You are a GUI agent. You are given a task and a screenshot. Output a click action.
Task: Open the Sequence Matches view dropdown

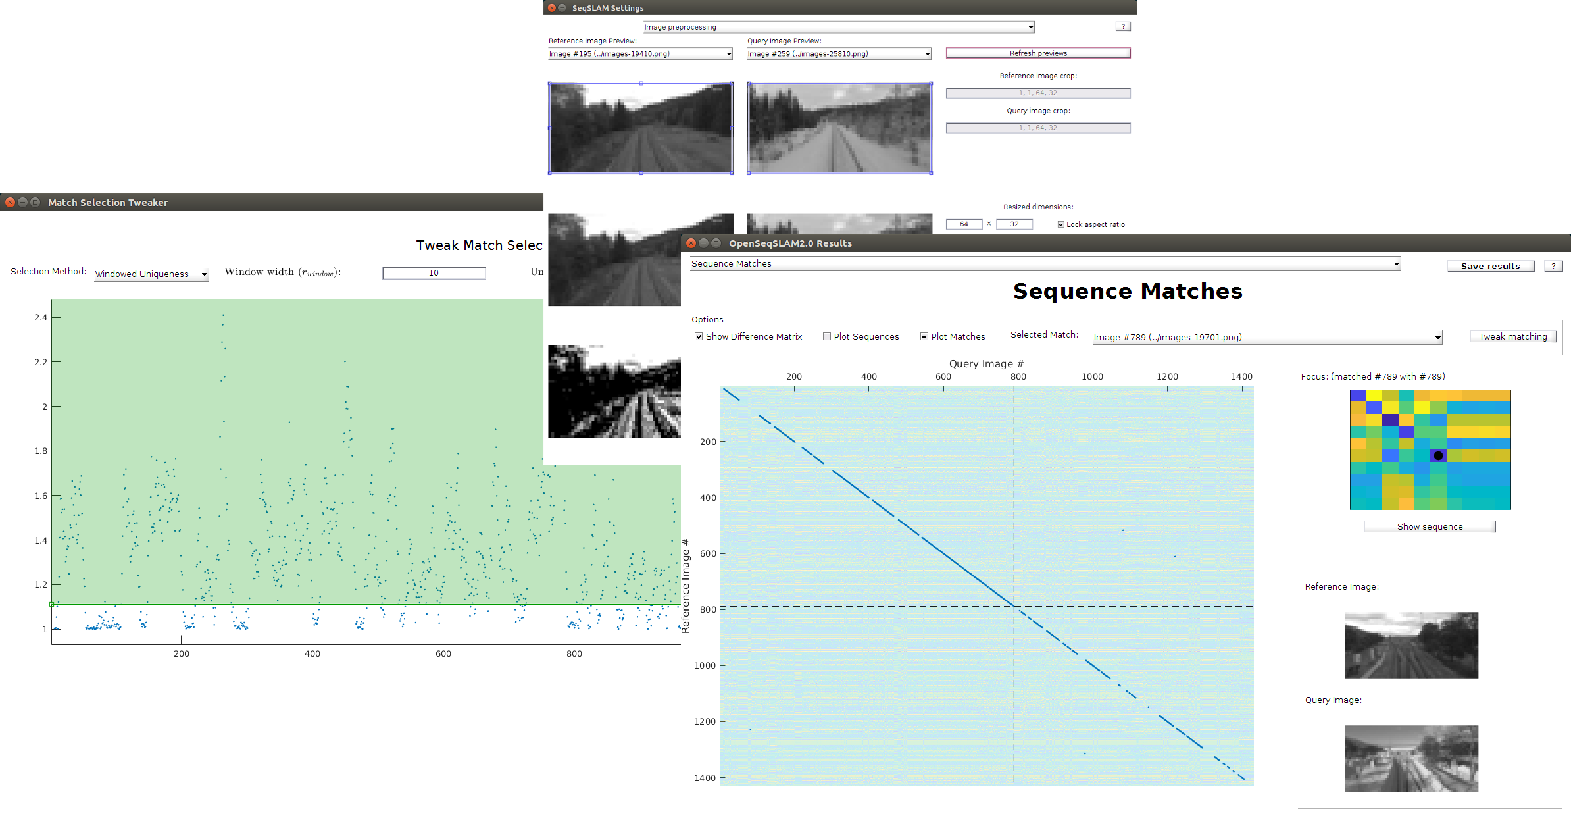(1045, 264)
